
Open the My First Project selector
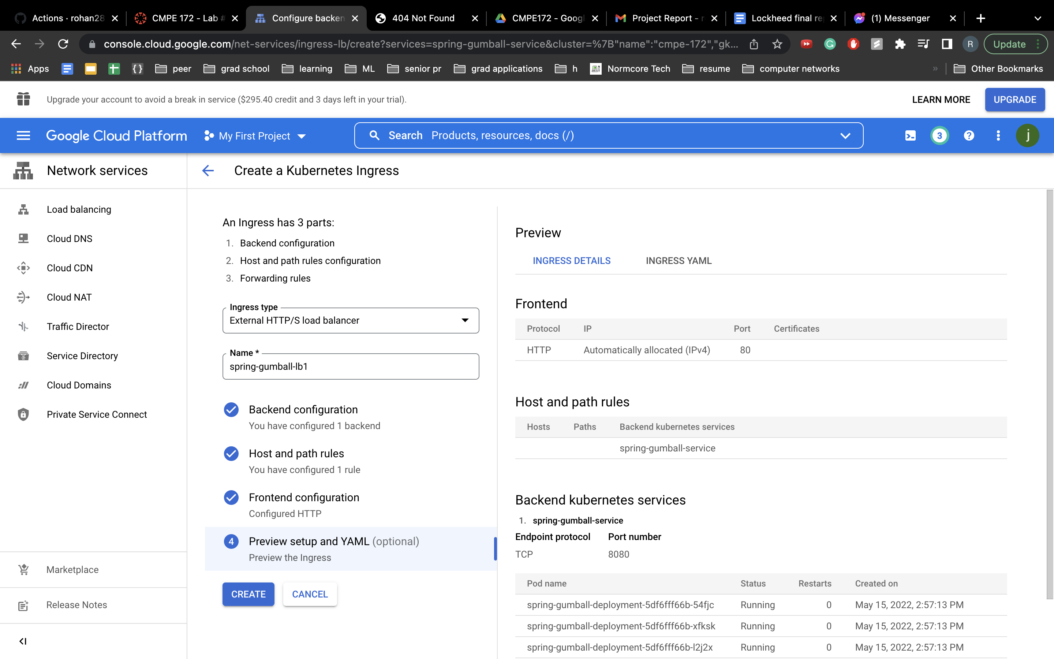(x=255, y=136)
